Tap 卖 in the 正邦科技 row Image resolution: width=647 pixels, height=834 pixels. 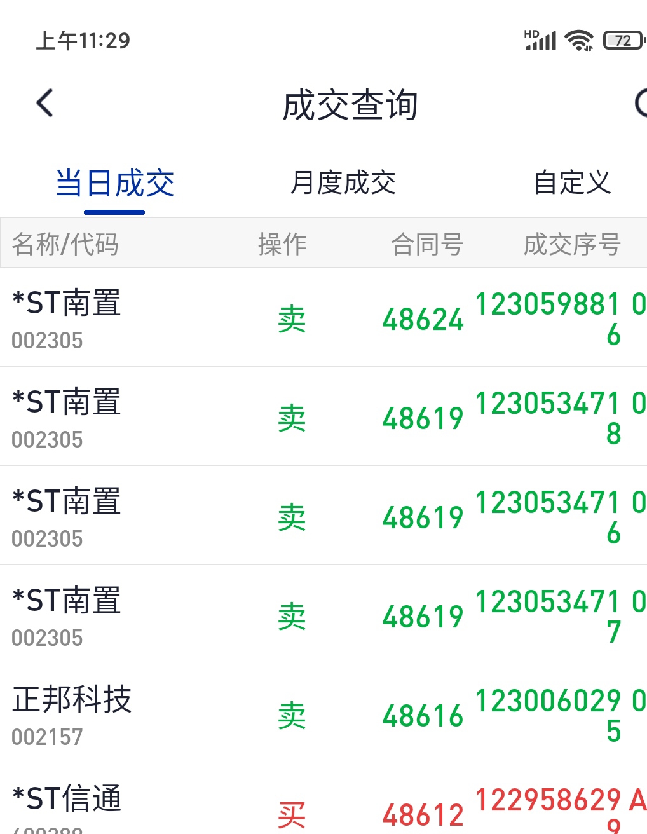click(x=292, y=716)
